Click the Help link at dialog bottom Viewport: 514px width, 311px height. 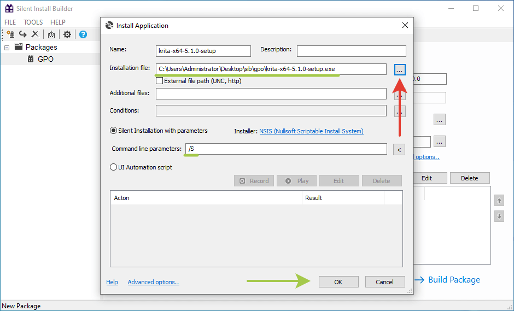[x=112, y=282]
